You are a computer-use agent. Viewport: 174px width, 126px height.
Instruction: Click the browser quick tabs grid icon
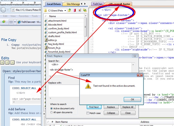point(11,22)
